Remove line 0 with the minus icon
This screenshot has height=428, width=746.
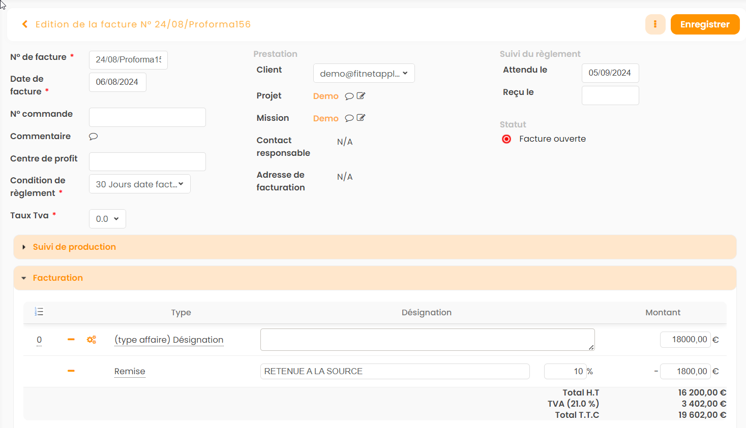[x=71, y=340]
